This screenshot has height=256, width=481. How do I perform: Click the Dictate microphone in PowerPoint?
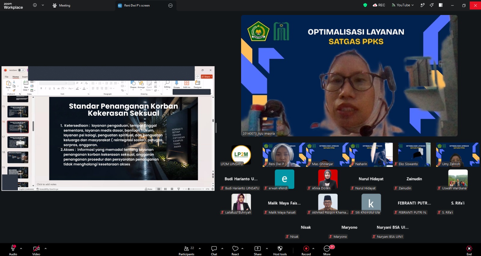point(176,84)
